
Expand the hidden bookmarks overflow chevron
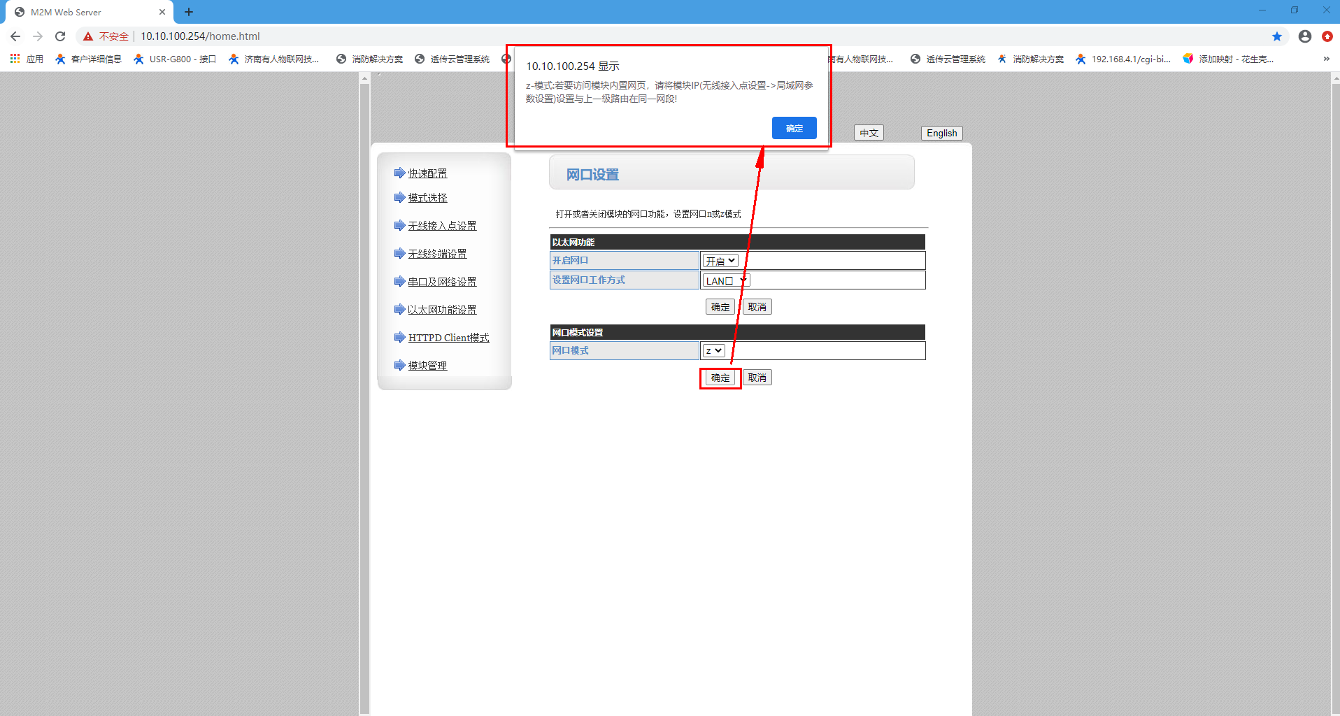1326,59
